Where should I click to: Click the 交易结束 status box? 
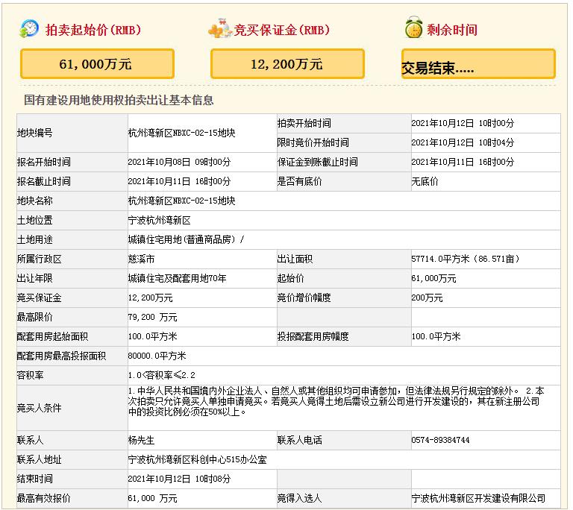coord(478,64)
